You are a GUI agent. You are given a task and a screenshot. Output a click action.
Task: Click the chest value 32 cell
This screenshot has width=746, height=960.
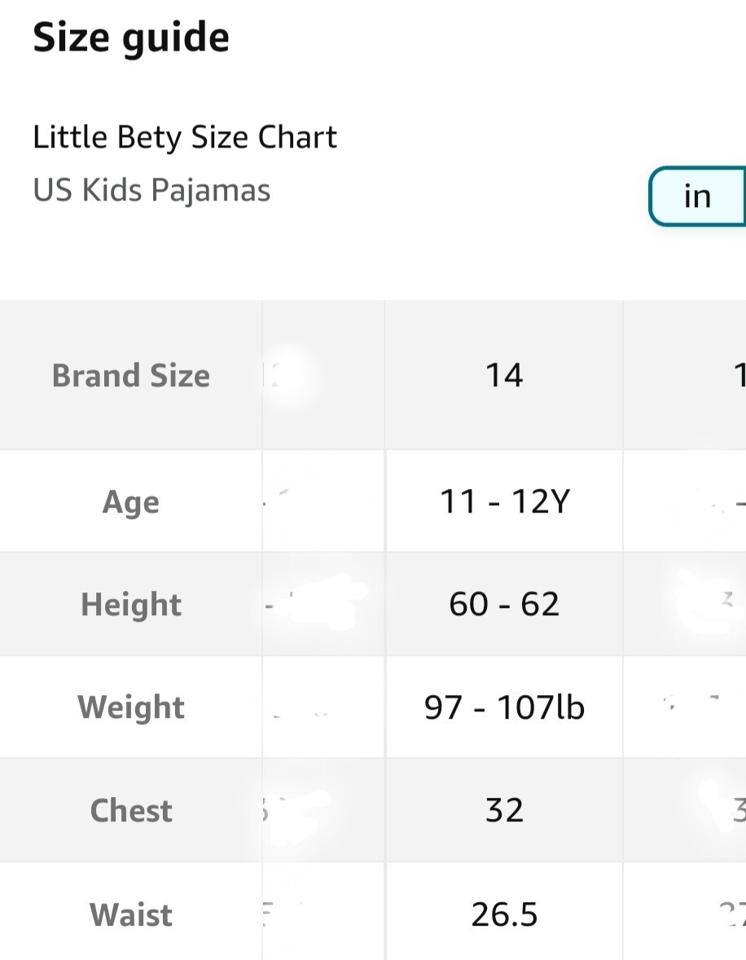[x=504, y=811]
